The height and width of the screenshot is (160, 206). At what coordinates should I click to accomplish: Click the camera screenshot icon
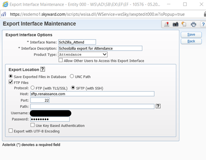coord(175,25)
